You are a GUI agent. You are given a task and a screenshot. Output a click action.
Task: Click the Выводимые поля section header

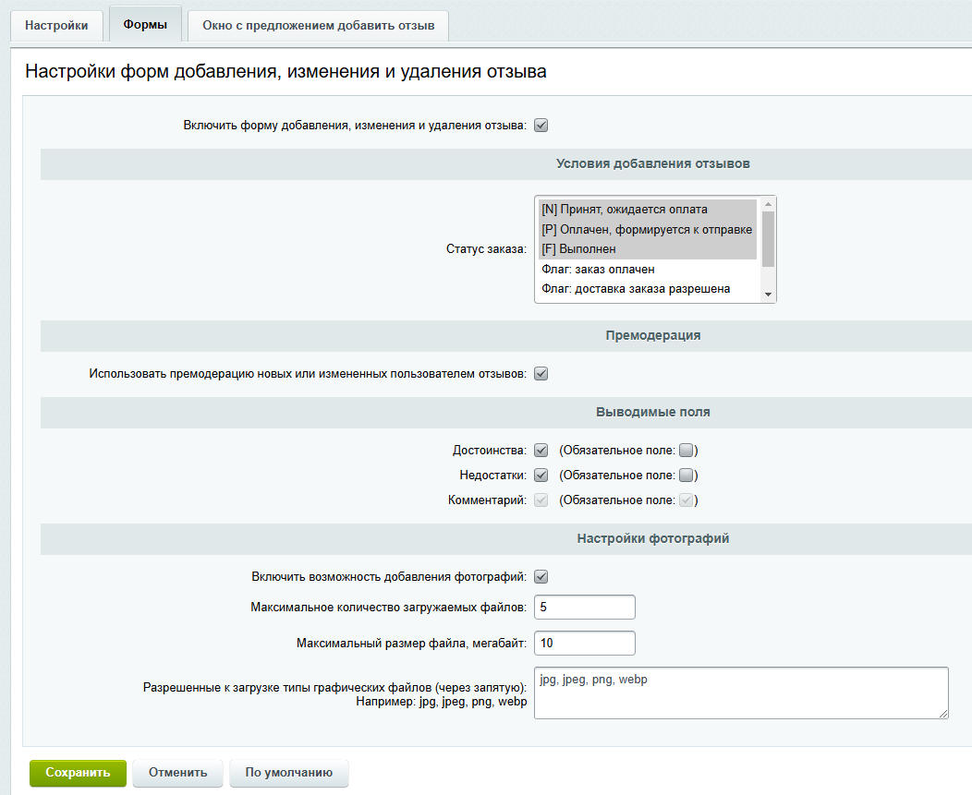(x=652, y=412)
